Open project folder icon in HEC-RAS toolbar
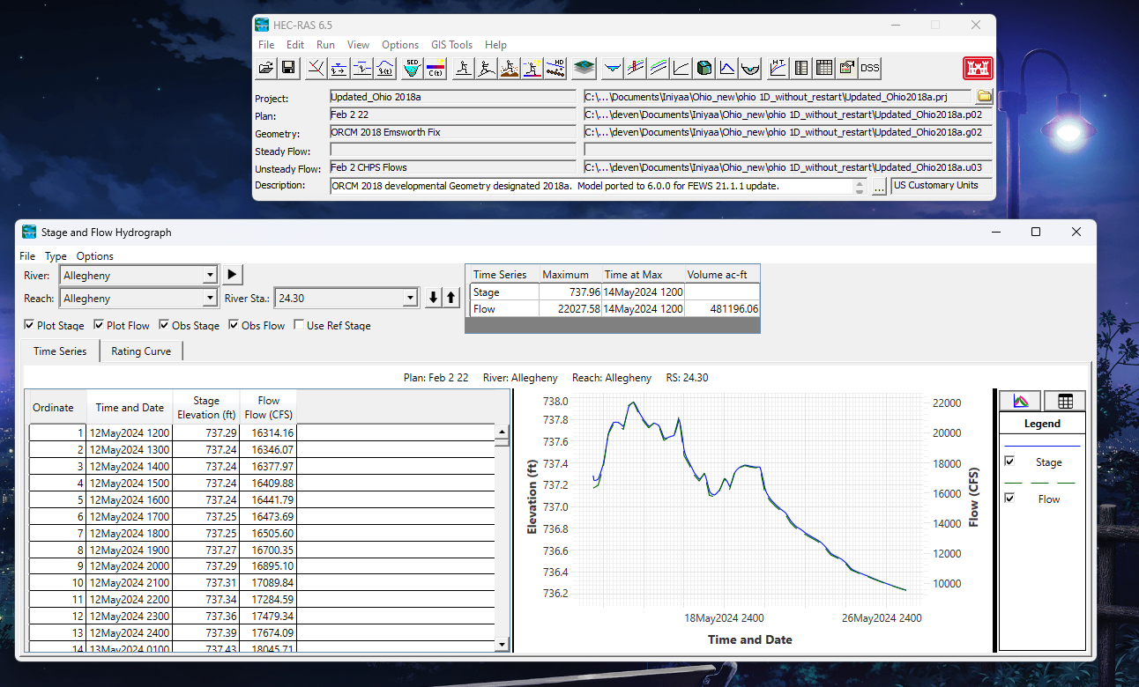 265,68
